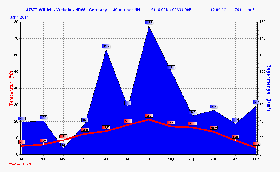Click the October rainfall label 53,6

click(214, 106)
